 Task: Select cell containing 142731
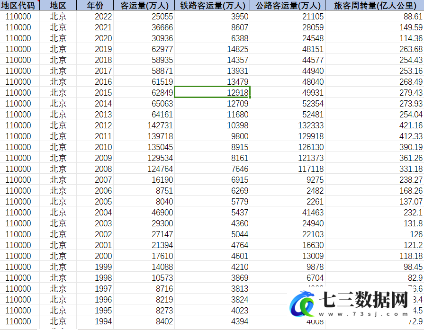point(144,125)
